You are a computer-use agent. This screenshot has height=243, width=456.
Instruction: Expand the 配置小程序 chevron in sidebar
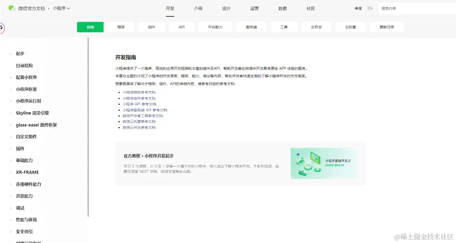point(10,78)
